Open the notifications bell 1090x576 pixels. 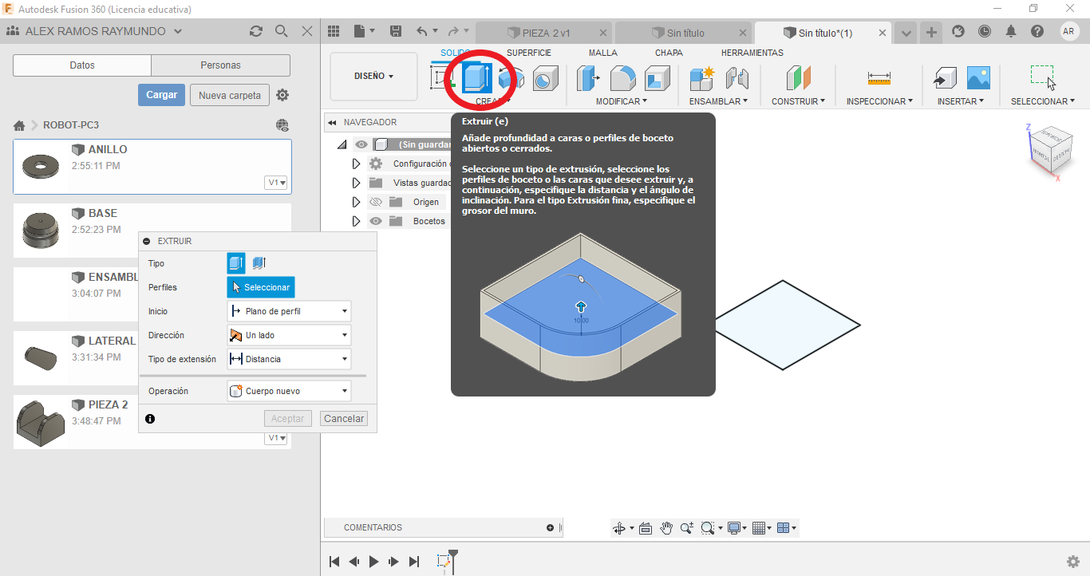(1011, 31)
